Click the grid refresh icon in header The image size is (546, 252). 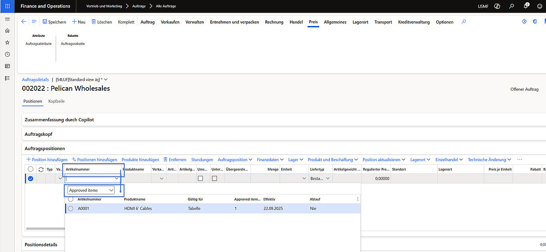(41, 169)
